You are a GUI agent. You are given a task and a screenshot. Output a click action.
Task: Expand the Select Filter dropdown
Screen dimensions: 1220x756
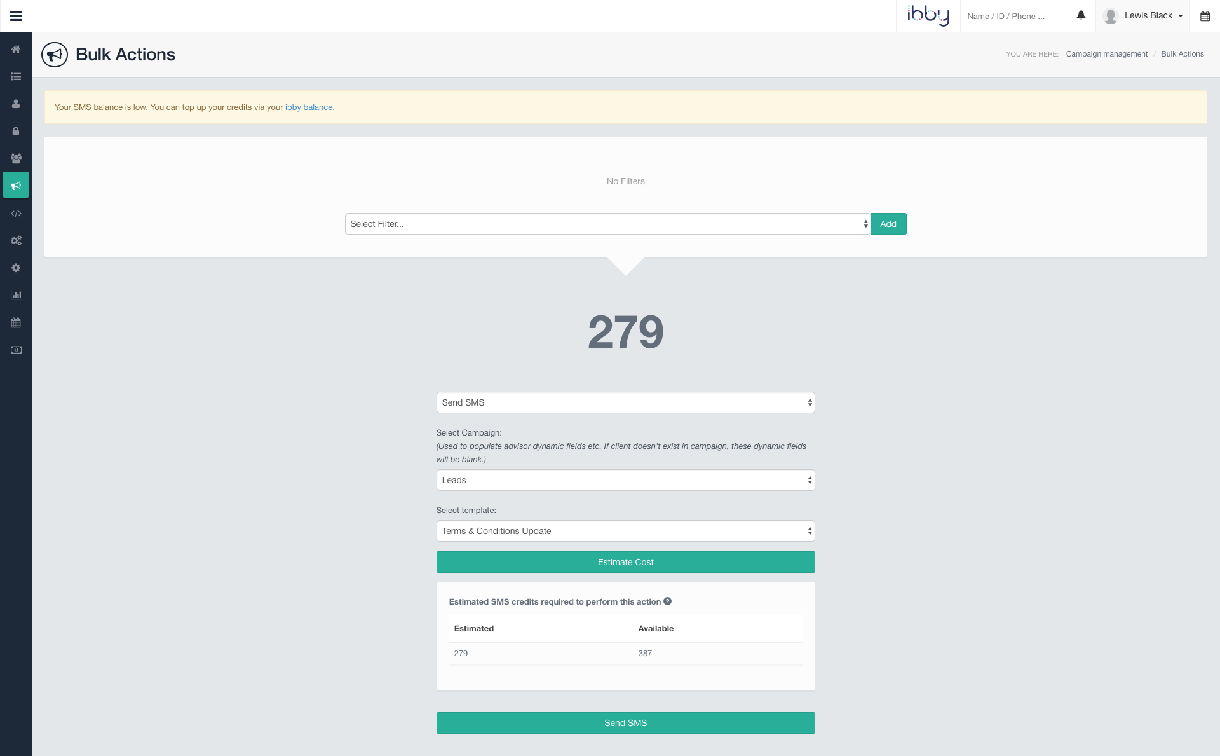pos(607,224)
